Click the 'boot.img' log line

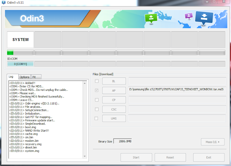point(23,127)
